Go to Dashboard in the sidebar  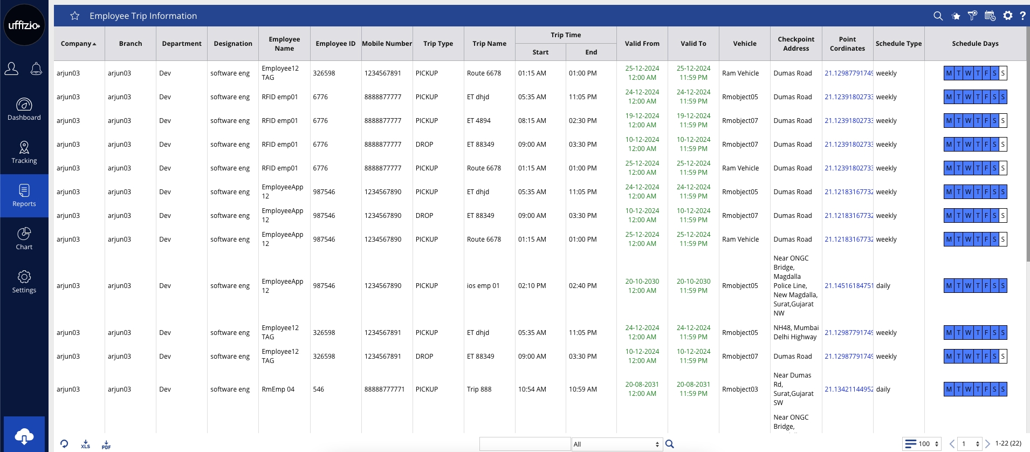tap(24, 109)
